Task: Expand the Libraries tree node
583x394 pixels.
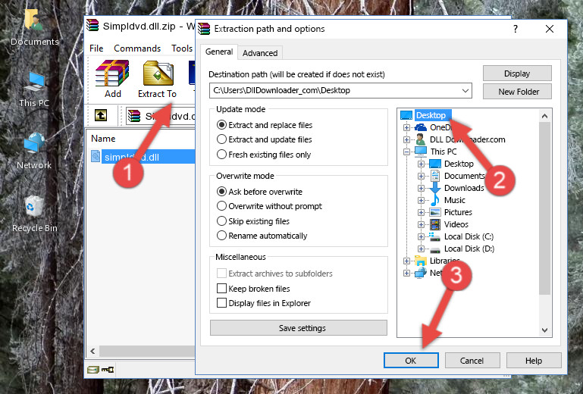Action: 407,261
